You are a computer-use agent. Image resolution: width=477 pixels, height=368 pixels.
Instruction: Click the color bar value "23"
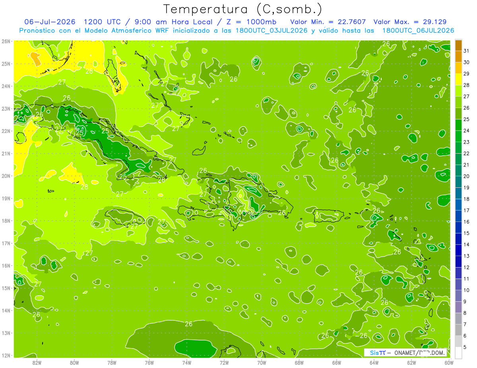click(x=466, y=142)
